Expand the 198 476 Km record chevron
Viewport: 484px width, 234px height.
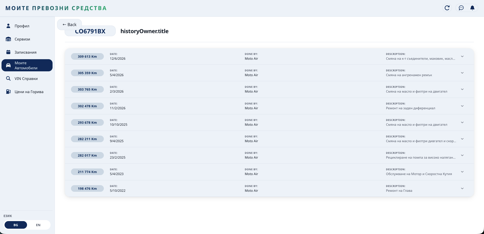click(462, 188)
